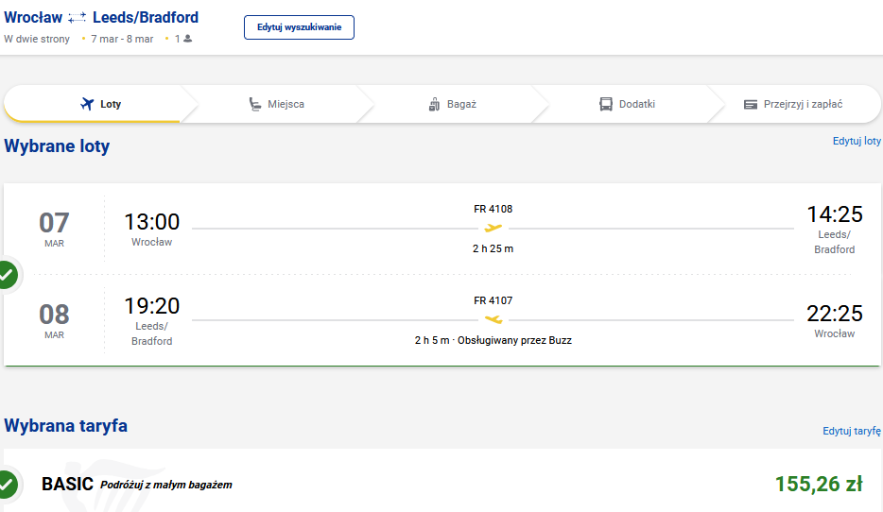This screenshot has width=883, height=512.
Task: Click Leeds/Bradford under the 14:25 arrival
Action: (x=835, y=242)
